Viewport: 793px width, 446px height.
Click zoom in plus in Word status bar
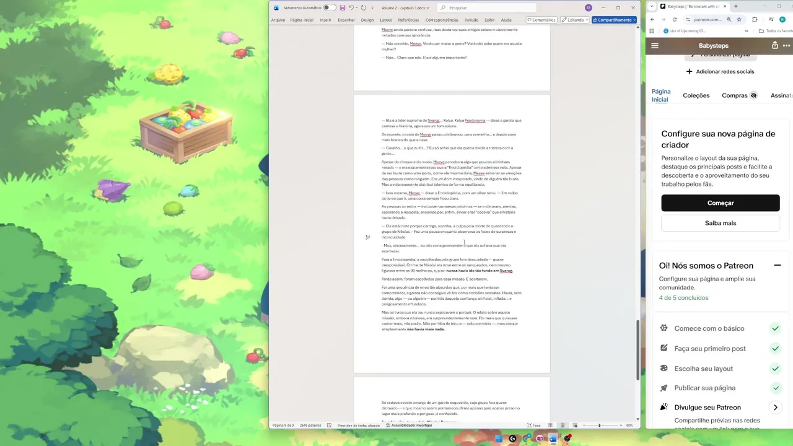point(621,426)
